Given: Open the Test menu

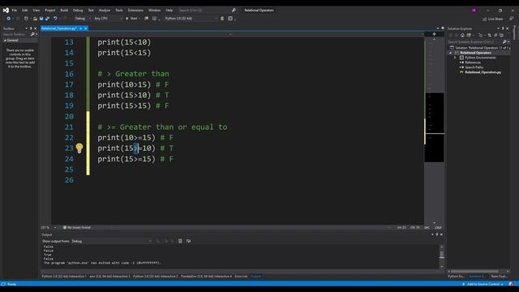Looking at the screenshot, I should pyautogui.click(x=91, y=11).
